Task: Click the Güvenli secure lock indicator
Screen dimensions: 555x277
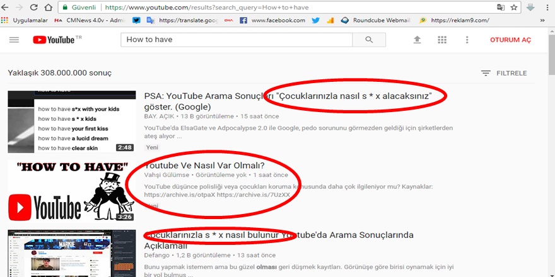Action: pyautogui.click(x=79, y=8)
